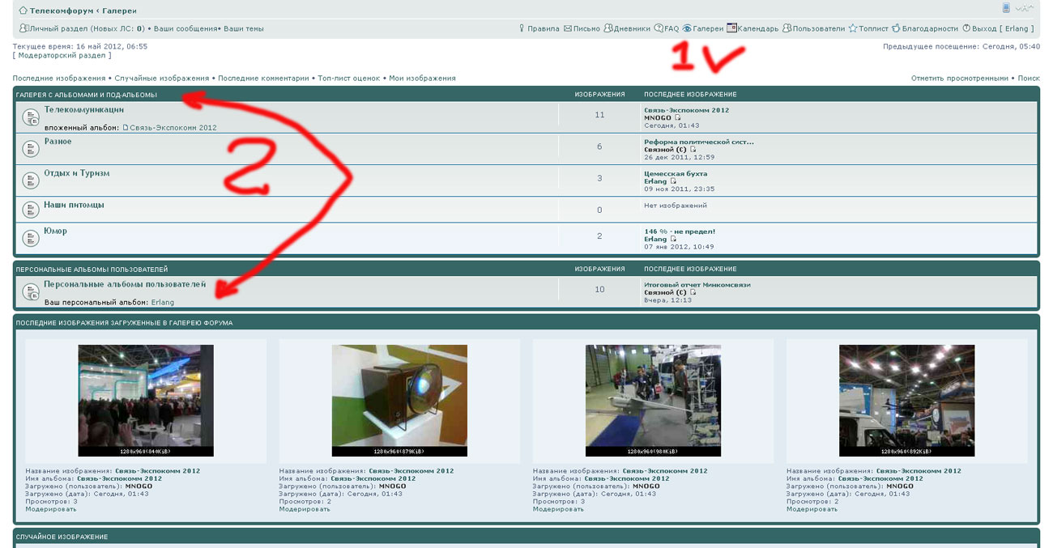Open nested album Связь-Экспокомм 2012
The image size is (1053, 548).
click(x=173, y=128)
